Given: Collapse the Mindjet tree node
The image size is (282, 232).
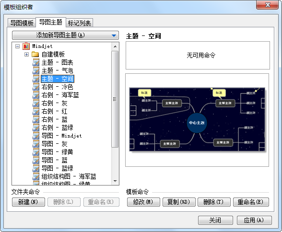Looking at the screenshot, I should (x=17, y=46).
